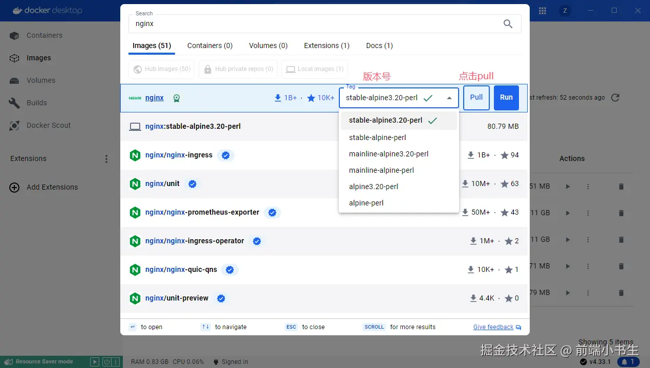Click the status bar play engine button
Image resolution: width=650 pixels, height=368 pixels.
(x=95, y=362)
